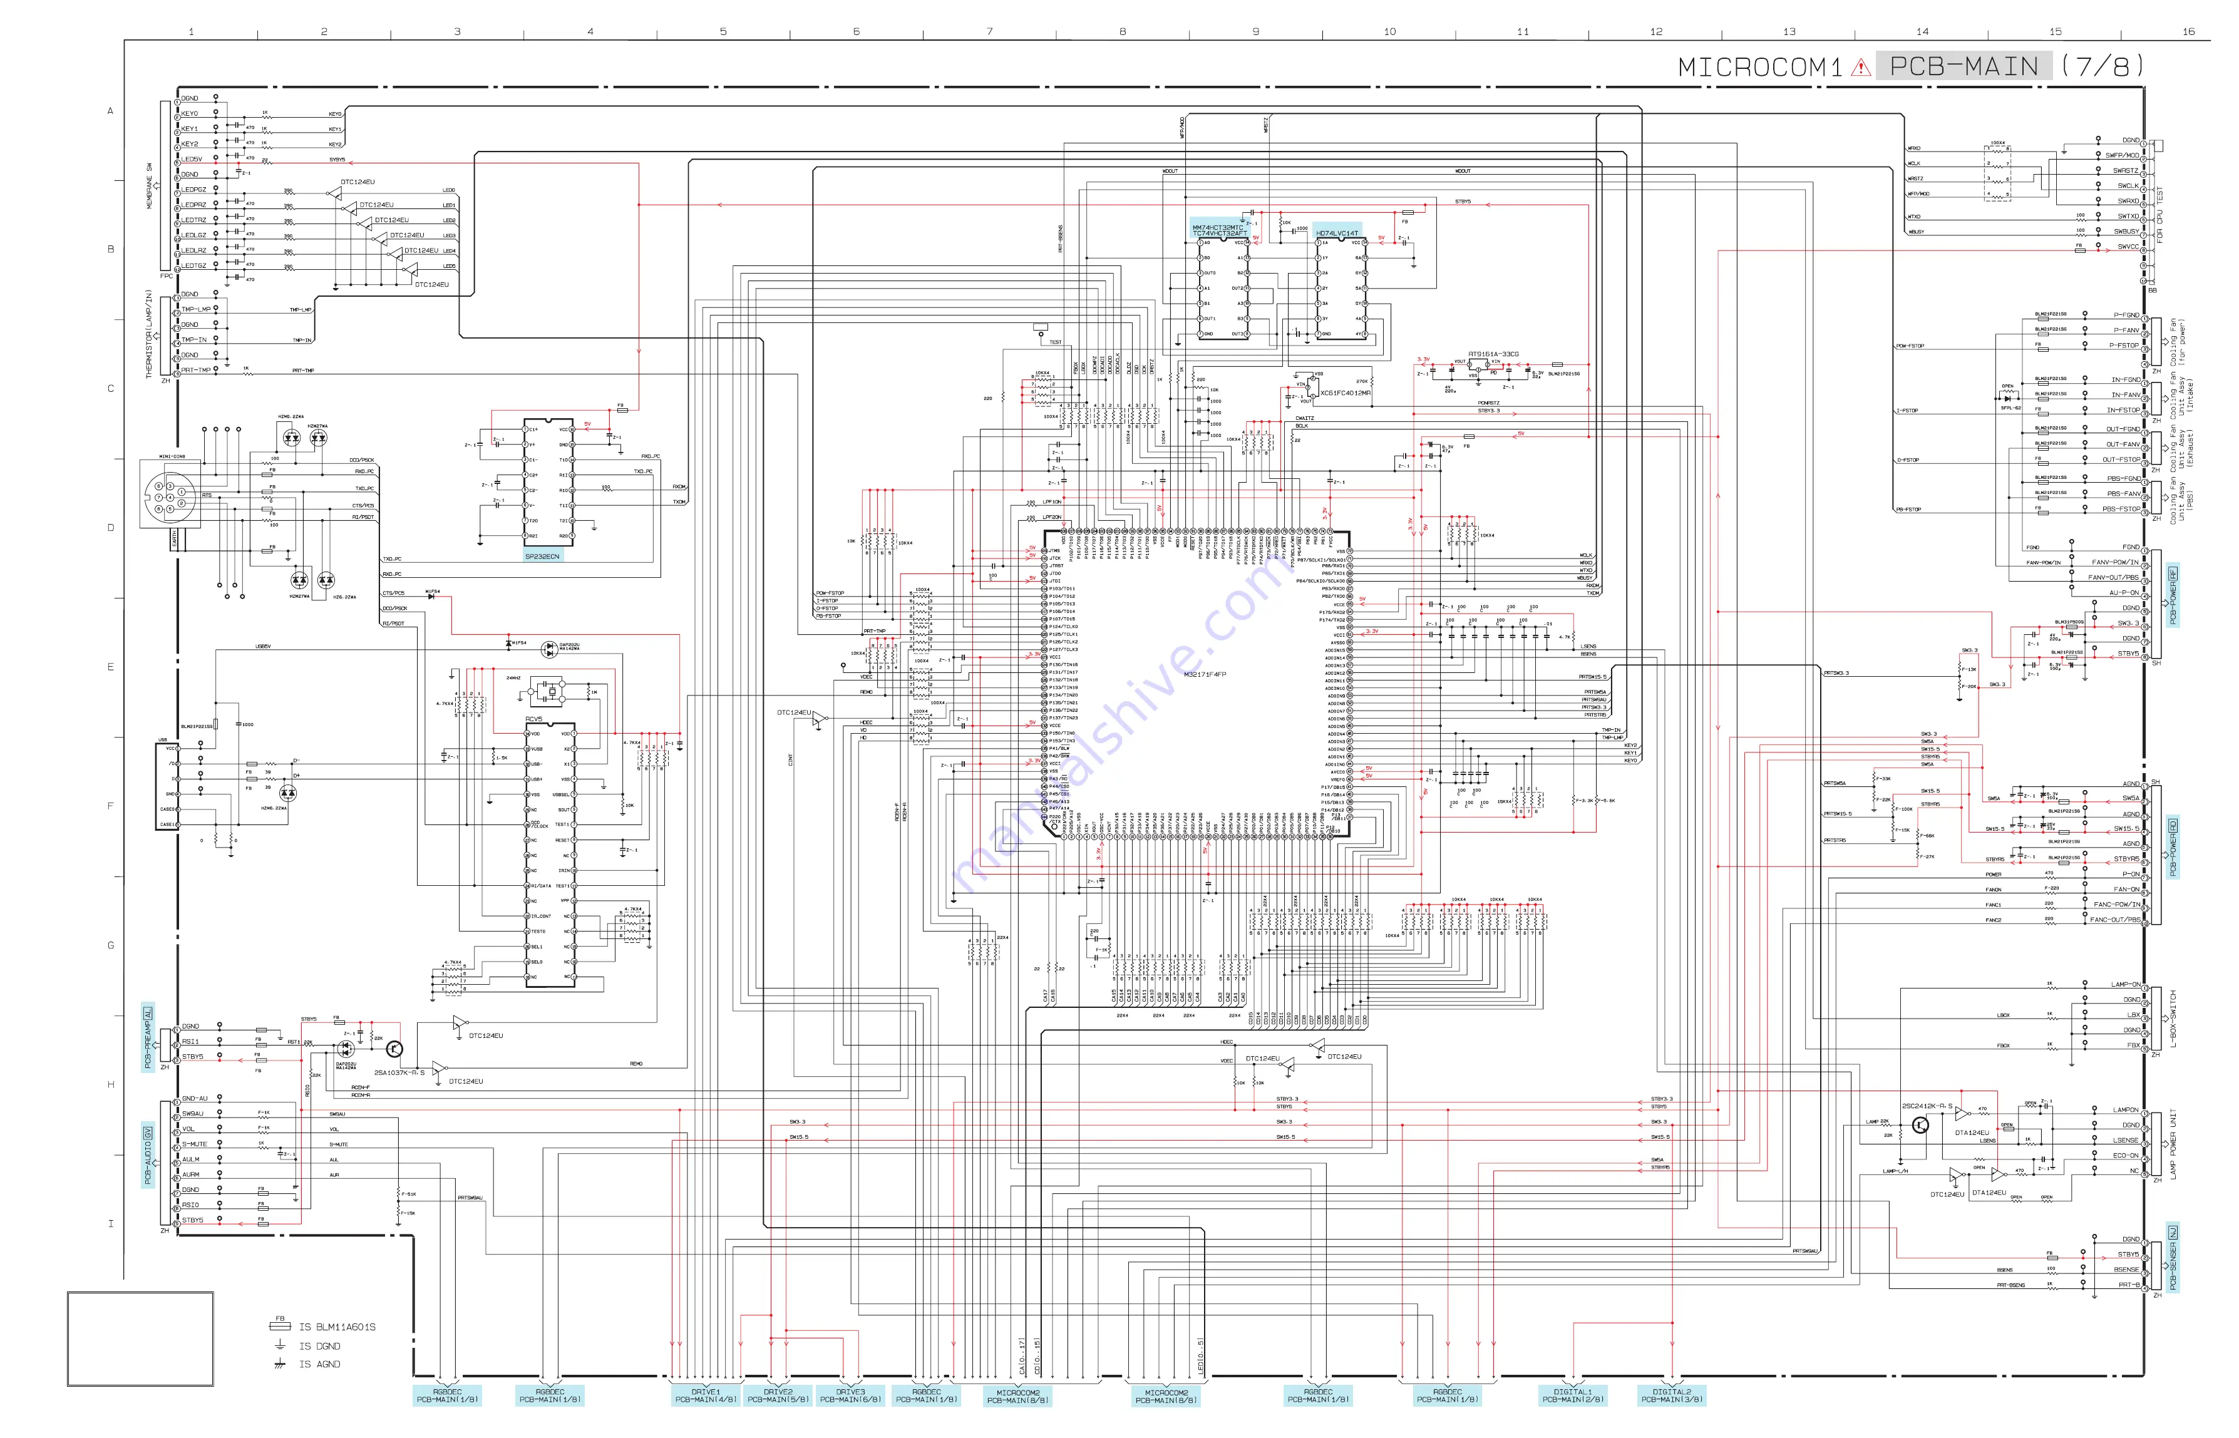Click the (7/8) sheet number
This screenshot has height=1438, width=2239.
pyautogui.click(x=2102, y=66)
